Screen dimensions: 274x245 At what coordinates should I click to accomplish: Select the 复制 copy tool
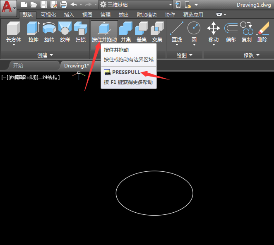tap(247, 32)
